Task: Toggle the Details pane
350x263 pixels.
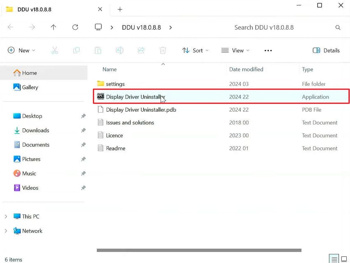Action: (326, 51)
